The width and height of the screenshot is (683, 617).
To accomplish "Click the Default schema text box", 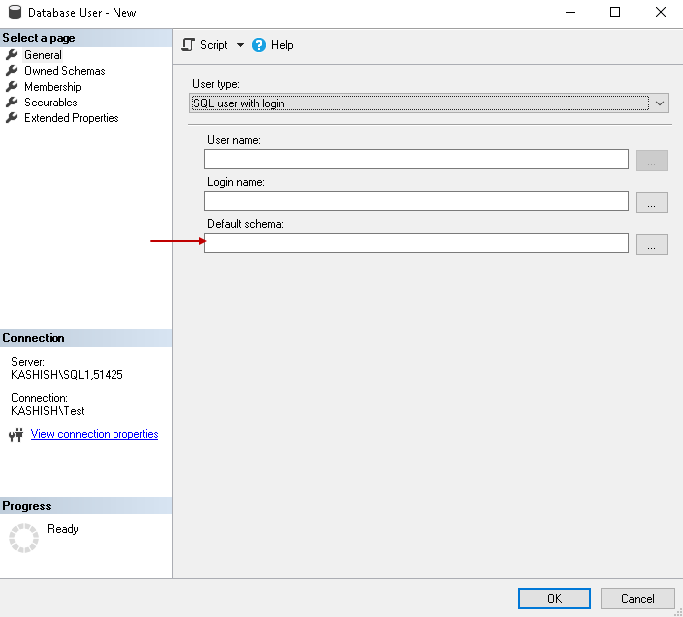I will 416,243.
